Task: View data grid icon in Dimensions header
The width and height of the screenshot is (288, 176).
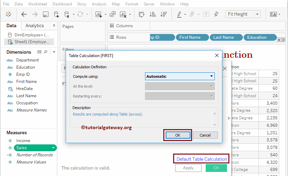Action: [x=39, y=52]
